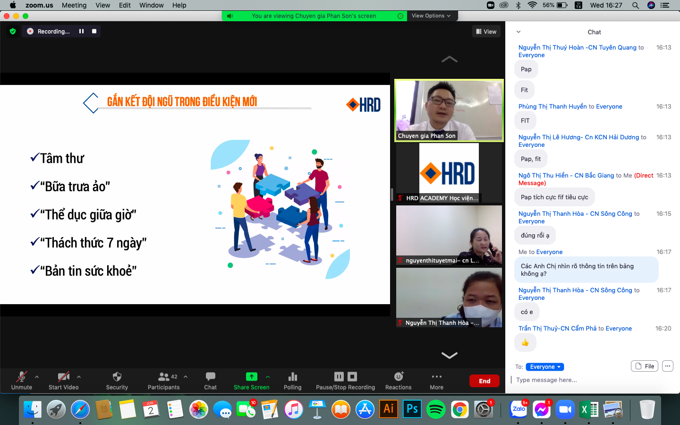The width and height of the screenshot is (680, 425).
Task: Expand the Participants options arrow
Action: click(x=186, y=377)
